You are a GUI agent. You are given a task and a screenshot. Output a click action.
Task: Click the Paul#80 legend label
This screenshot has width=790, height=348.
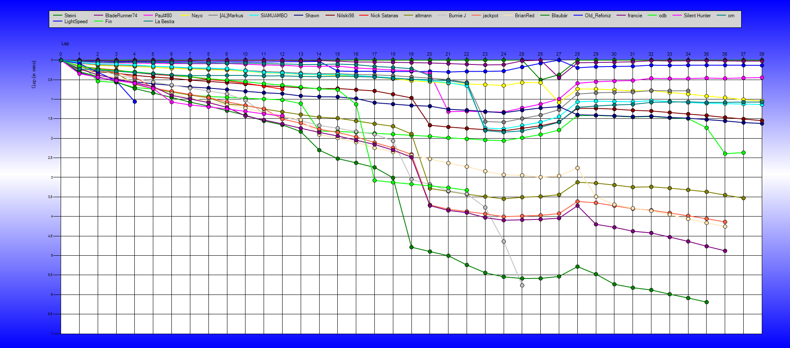pyautogui.click(x=157, y=16)
